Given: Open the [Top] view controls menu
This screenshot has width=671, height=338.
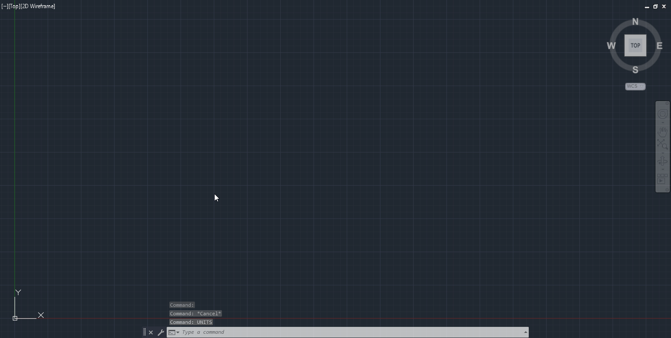Looking at the screenshot, I should [x=14, y=6].
